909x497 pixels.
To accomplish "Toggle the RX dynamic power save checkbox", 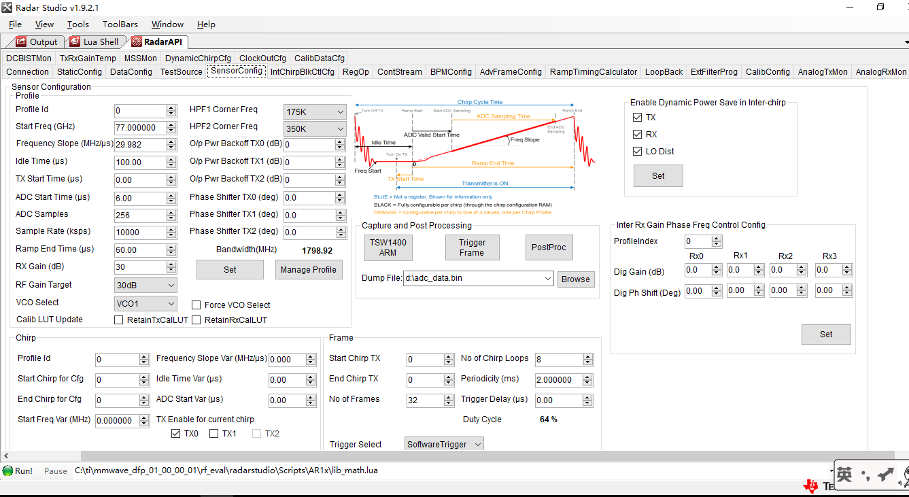I will pyautogui.click(x=637, y=135).
